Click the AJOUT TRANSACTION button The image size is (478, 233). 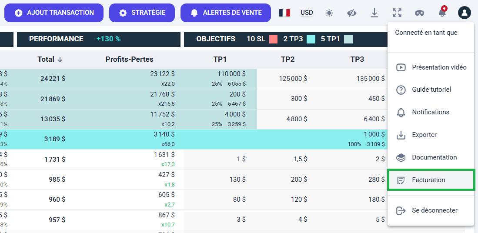click(x=54, y=13)
